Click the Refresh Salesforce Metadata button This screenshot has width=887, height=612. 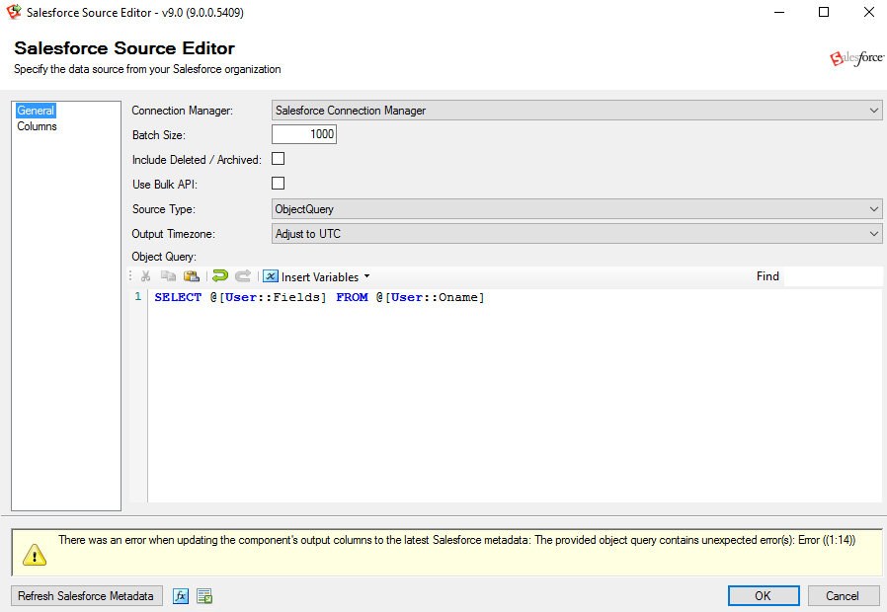coord(86,596)
